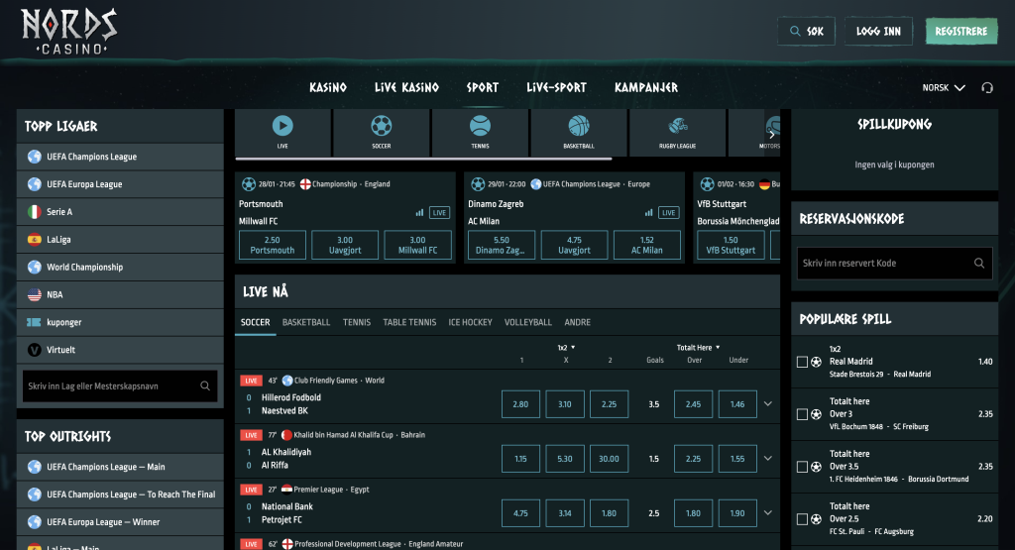Click the reservert kode input field
Screen dimensions: 1015x550
point(894,263)
